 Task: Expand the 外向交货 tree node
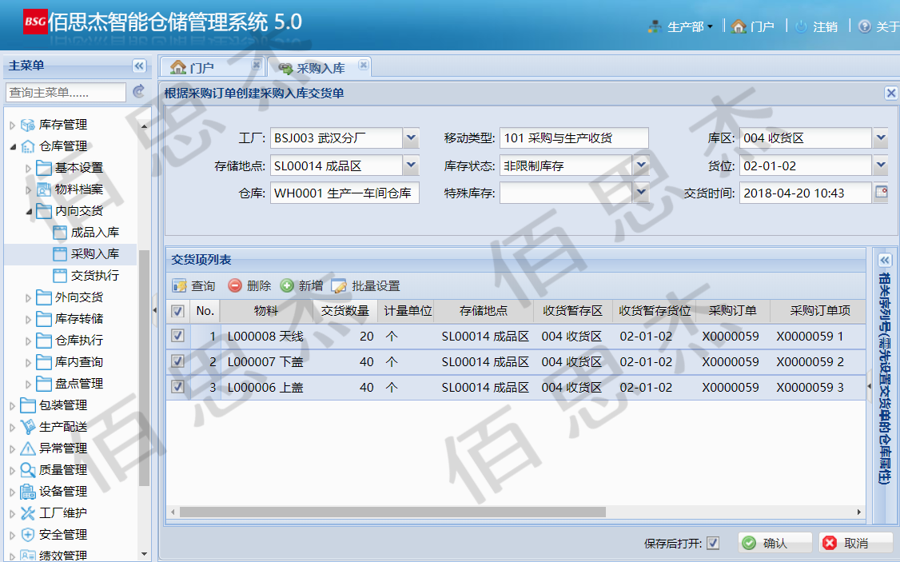(x=28, y=298)
